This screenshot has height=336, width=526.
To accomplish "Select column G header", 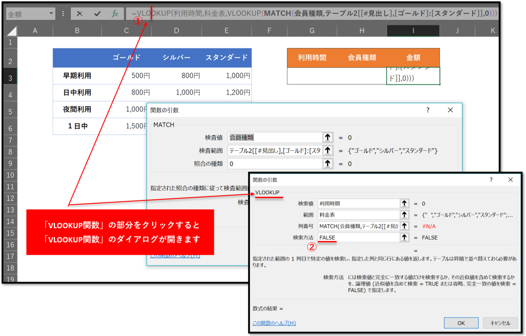I will point(312,30).
